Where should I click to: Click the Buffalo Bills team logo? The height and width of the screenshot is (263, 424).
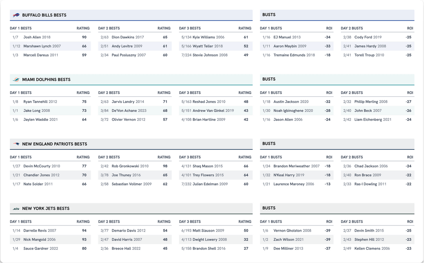click(x=16, y=15)
